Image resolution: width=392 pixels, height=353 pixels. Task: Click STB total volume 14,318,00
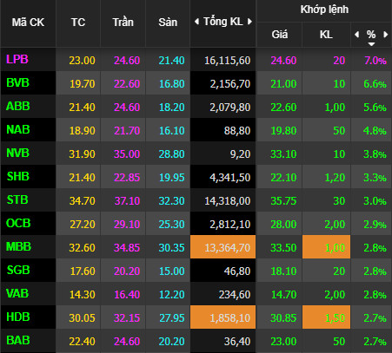(x=228, y=201)
